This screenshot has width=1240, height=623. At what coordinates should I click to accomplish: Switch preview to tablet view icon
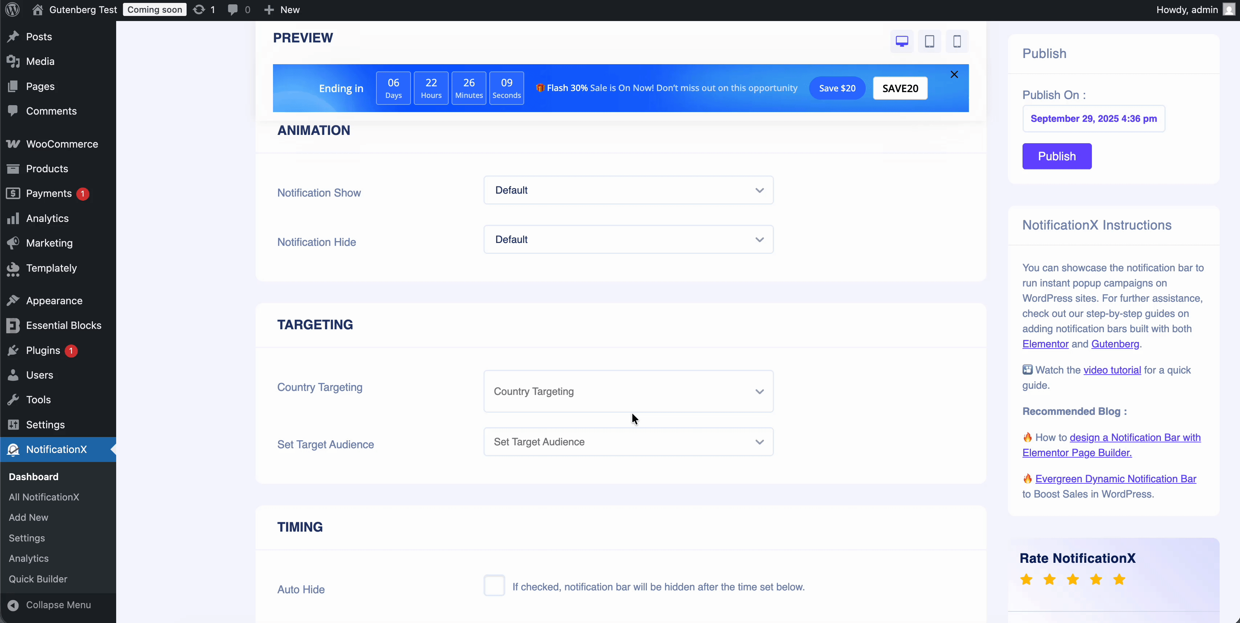pyautogui.click(x=929, y=41)
